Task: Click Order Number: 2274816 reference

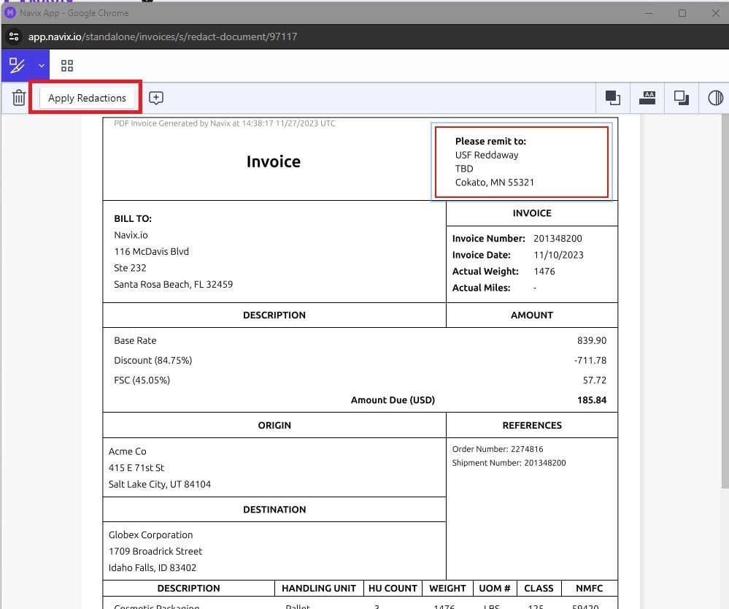Action: (498, 449)
